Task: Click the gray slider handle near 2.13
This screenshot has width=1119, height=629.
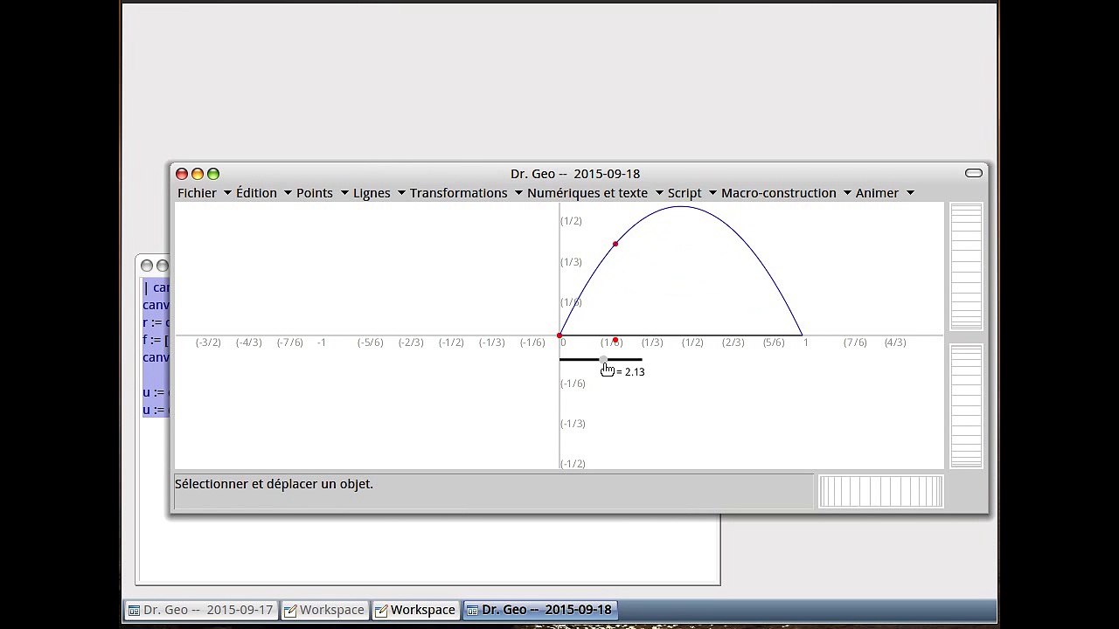Action: point(604,360)
